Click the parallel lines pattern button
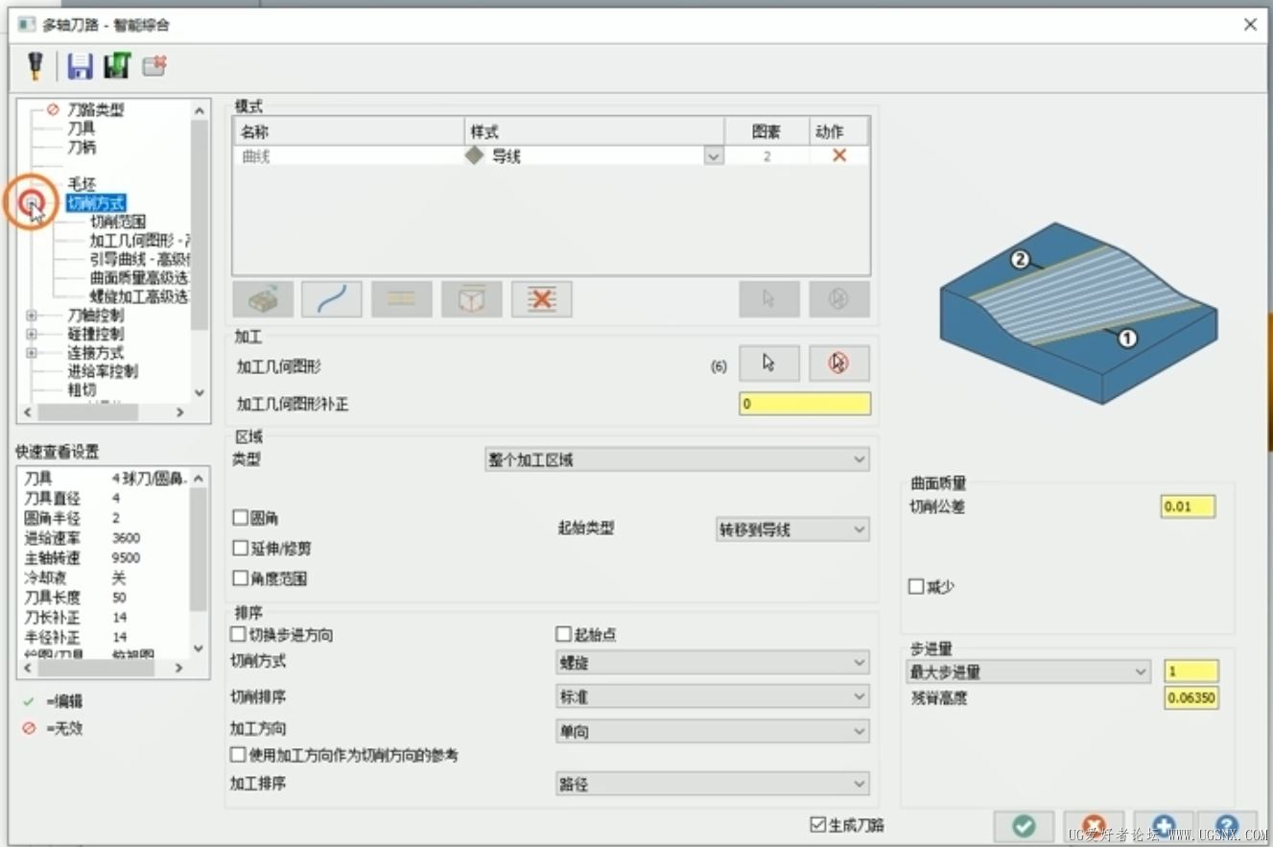This screenshot has width=1273, height=847. (402, 299)
